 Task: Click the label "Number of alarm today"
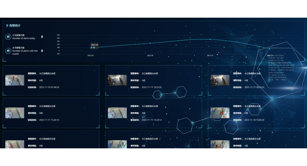[x=24, y=38]
